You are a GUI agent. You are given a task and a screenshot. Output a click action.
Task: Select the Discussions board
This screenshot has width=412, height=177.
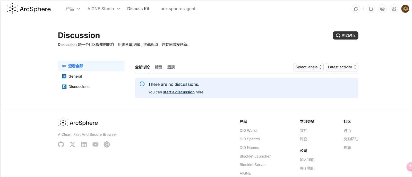tap(91, 87)
